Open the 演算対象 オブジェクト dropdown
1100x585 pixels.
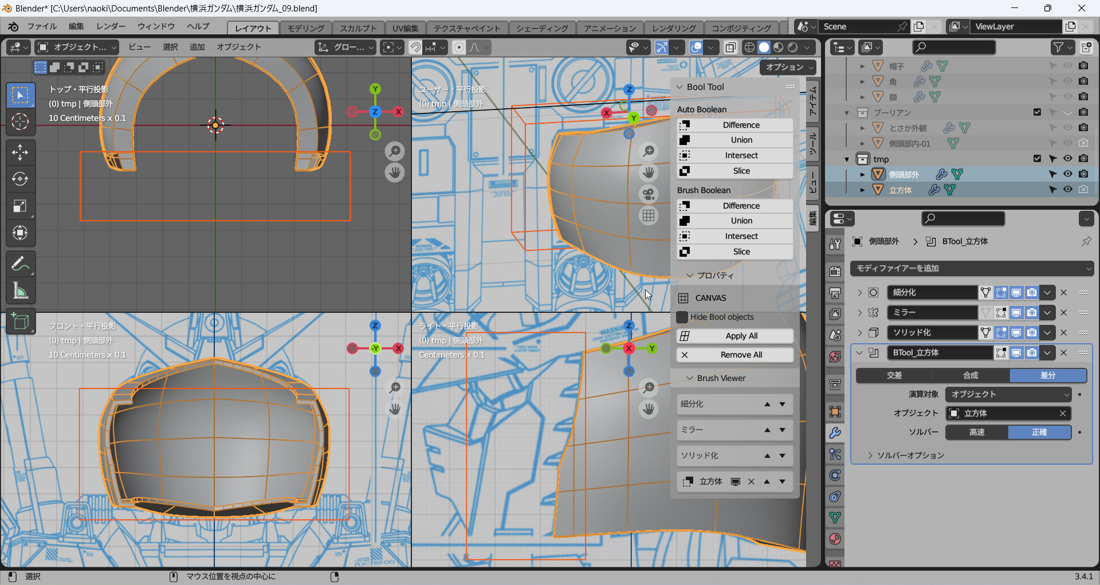tap(1008, 394)
